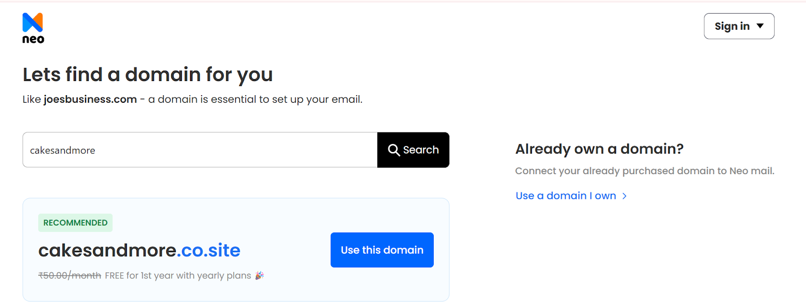This screenshot has height=302, width=806.
Task: Click the 'neo' wordmark under the logo
Action: [x=33, y=39]
